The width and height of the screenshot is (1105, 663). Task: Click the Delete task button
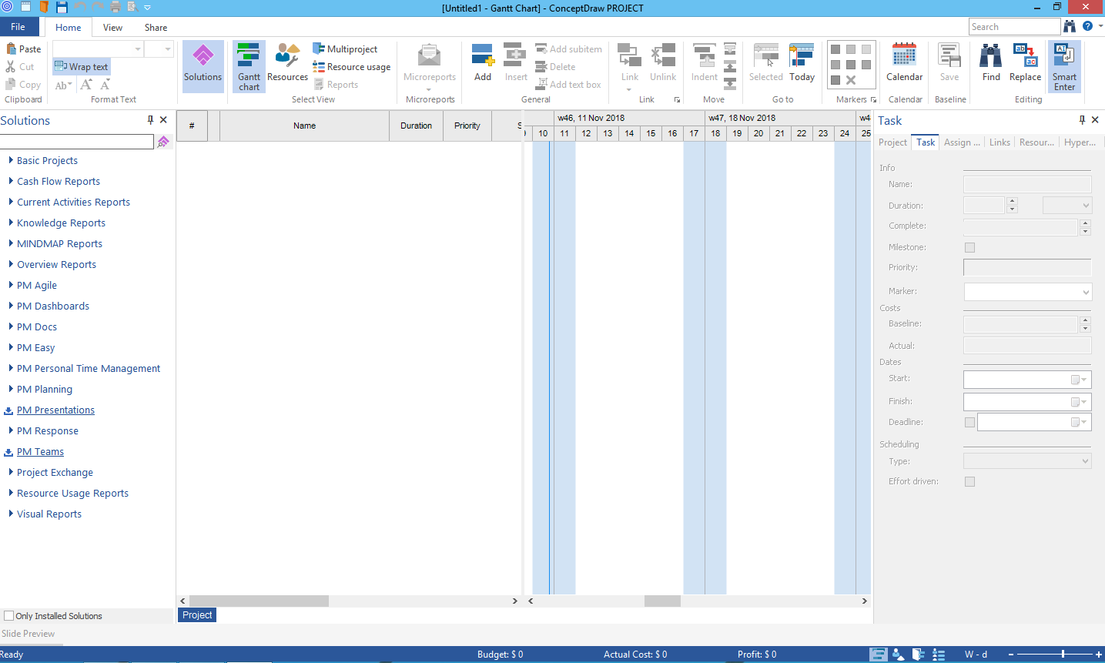(x=556, y=67)
